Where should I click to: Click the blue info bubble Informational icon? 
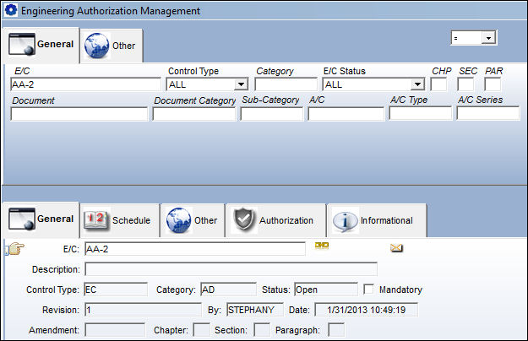(x=346, y=221)
